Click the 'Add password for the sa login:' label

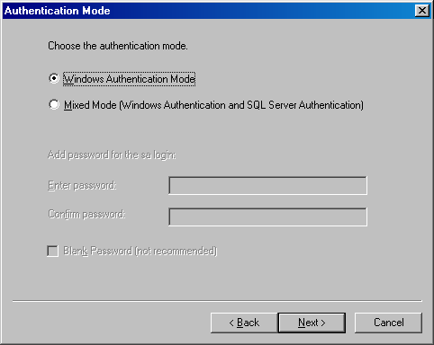(x=112, y=155)
